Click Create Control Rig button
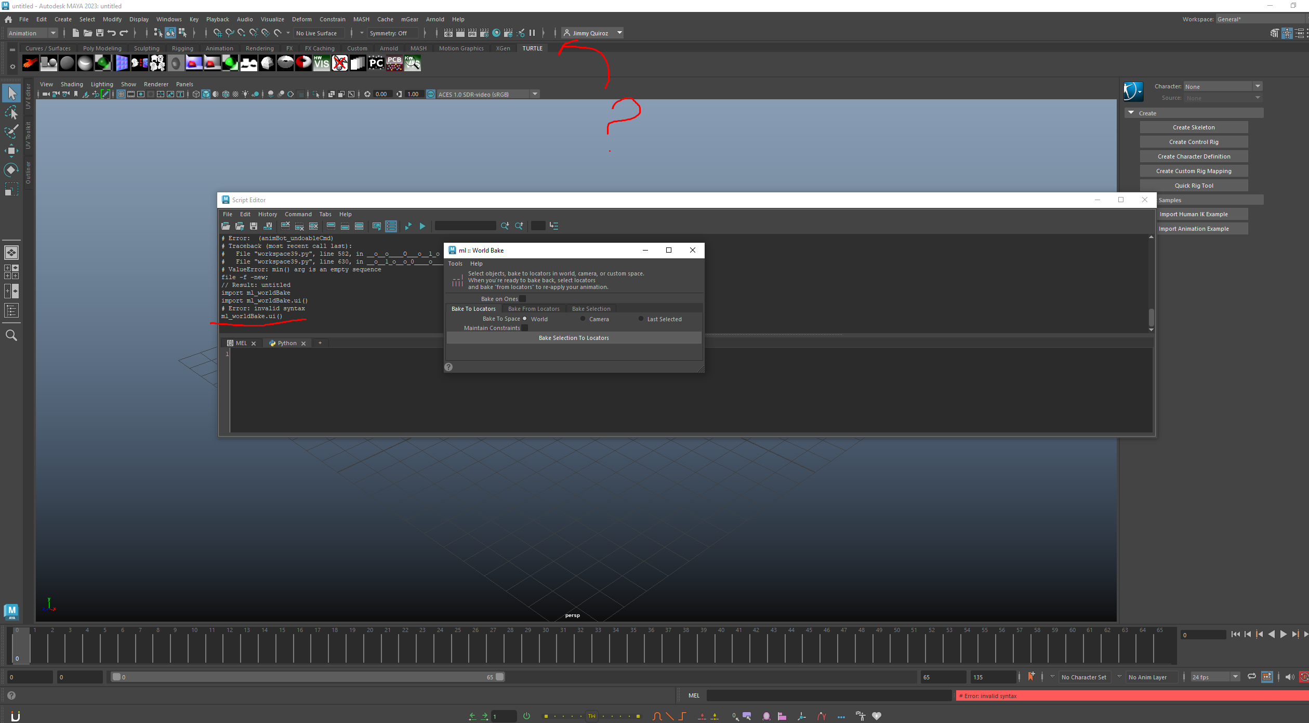Image resolution: width=1309 pixels, height=723 pixels. (x=1194, y=142)
